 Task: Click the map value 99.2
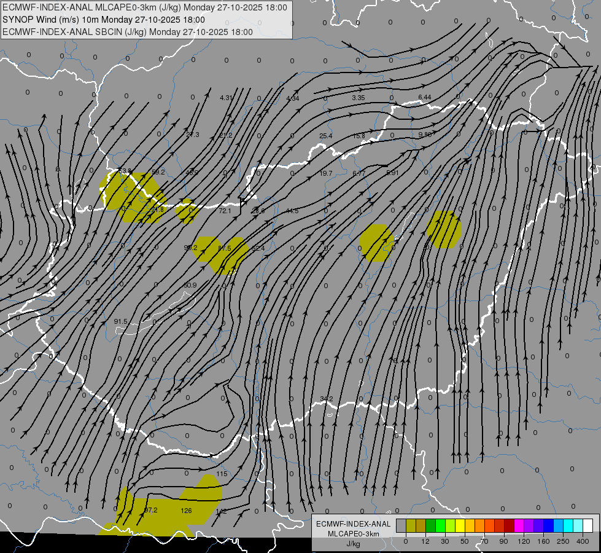tap(190, 248)
